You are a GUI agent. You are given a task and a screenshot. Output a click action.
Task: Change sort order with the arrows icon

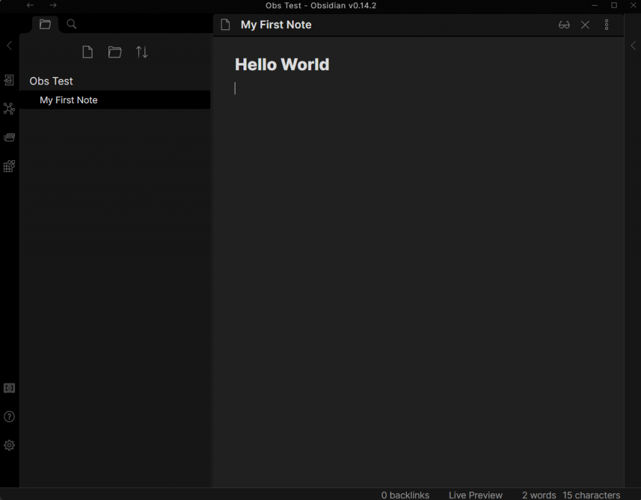coord(142,52)
